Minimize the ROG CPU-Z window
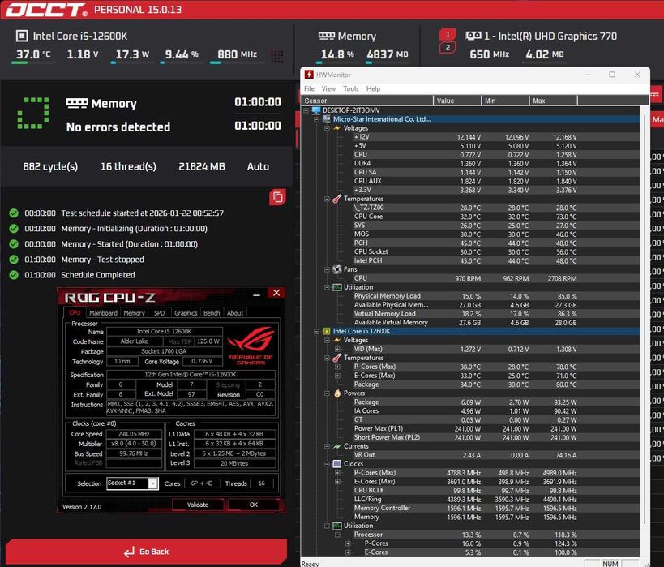Image resolution: width=664 pixels, height=567 pixels. pos(257,294)
